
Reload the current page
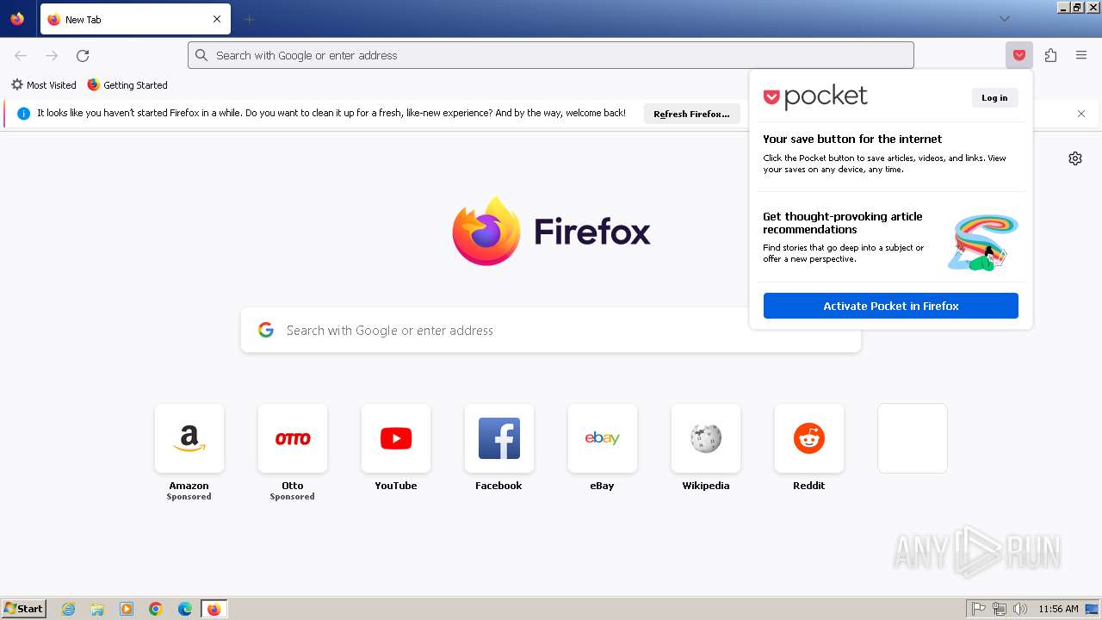tap(83, 55)
